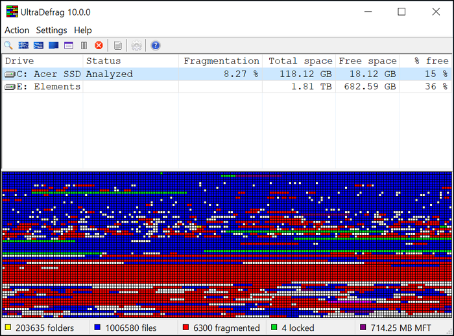Select the C: Acer SSD drive row
Viewport: 454px width, 336px height.
point(227,74)
